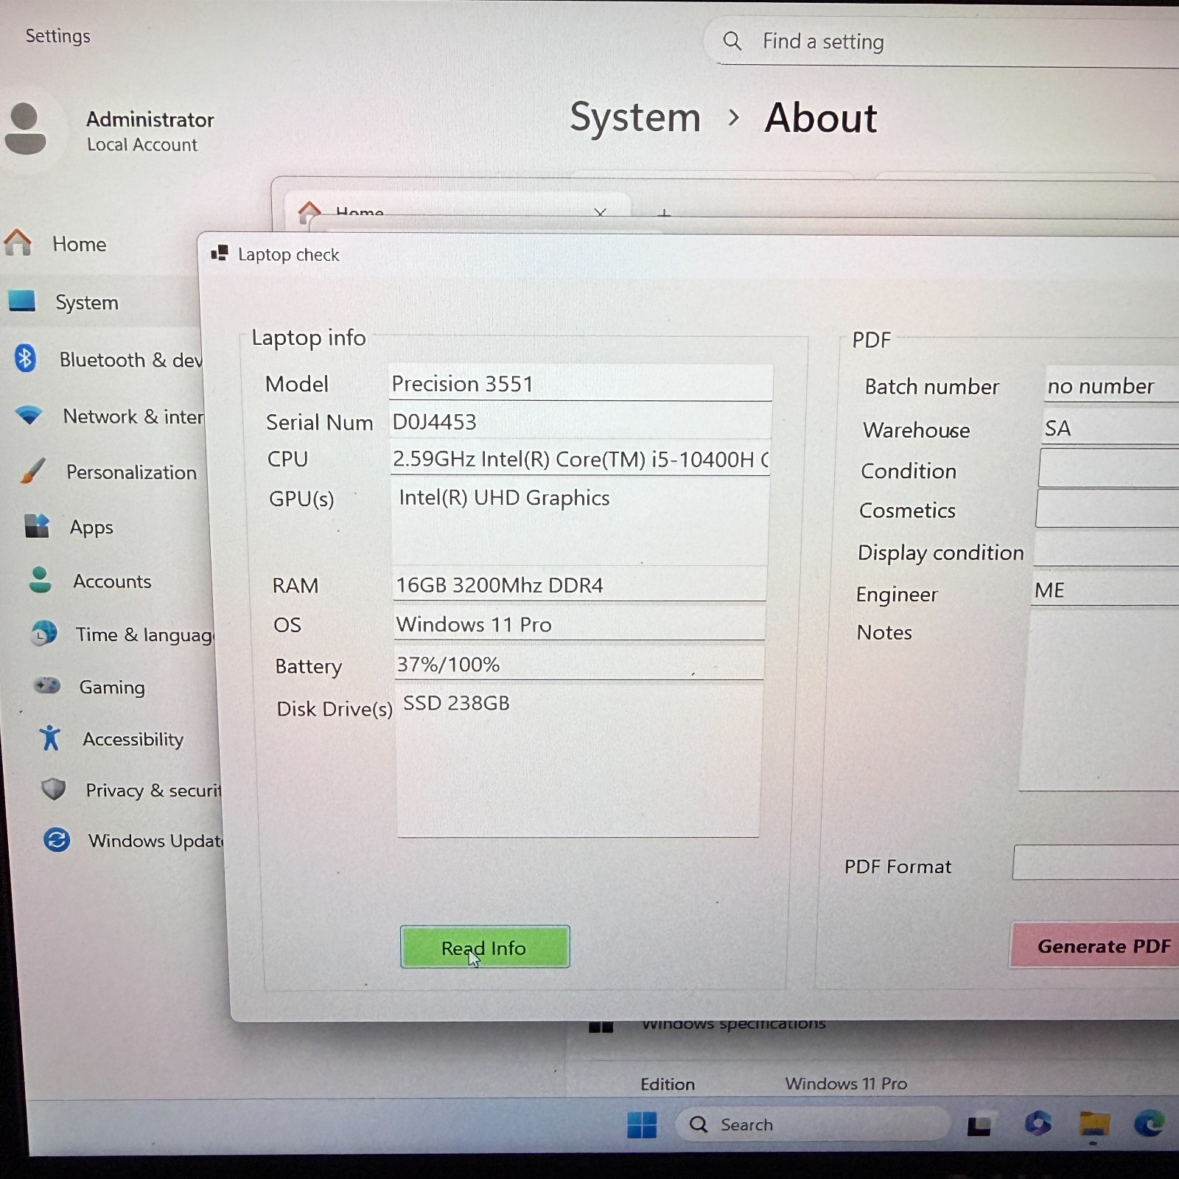
Task: Open Network & internet settings
Action: 133,416
